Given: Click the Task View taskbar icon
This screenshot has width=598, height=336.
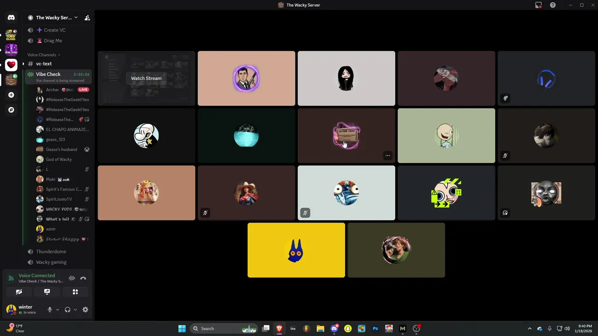Looking at the screenshot, I should click(266, 329).
